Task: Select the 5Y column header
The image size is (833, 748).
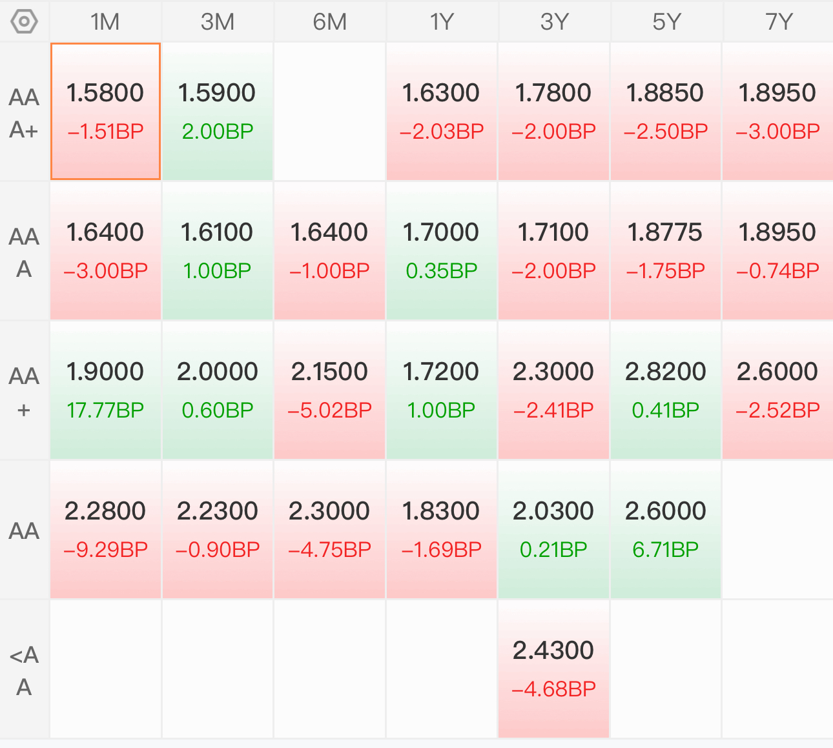Action: tap(666, 22)
